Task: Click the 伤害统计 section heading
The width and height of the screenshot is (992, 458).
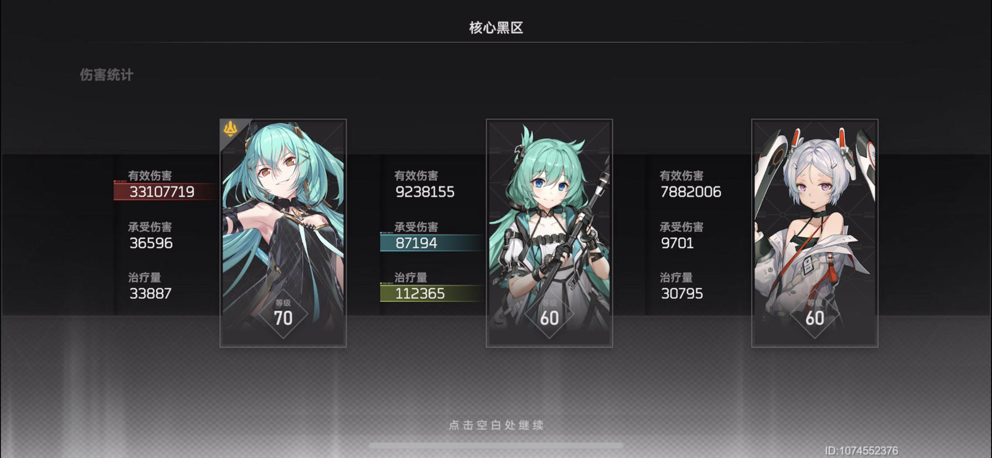Action: pos(106,75)
